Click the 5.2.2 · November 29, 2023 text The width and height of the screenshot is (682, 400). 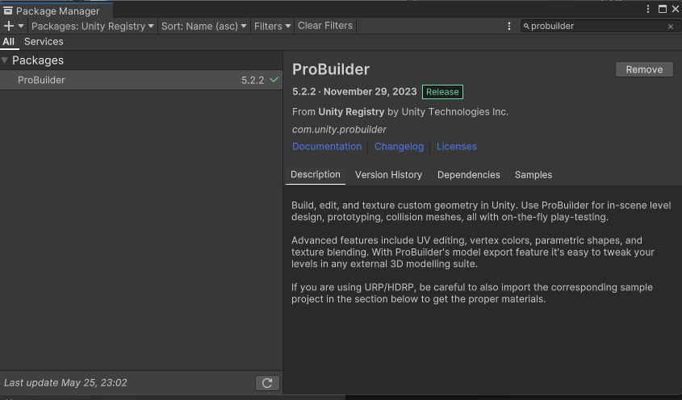(x=354, y=92)
